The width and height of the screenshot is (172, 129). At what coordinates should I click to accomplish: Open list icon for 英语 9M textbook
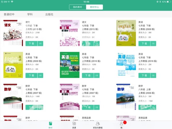[153, 44]
